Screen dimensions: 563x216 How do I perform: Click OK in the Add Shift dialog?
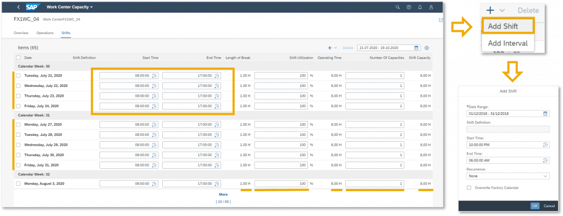tap(535, 206)
